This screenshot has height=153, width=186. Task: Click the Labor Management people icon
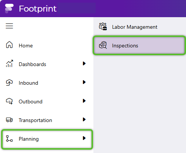click(x=103, y=26)
